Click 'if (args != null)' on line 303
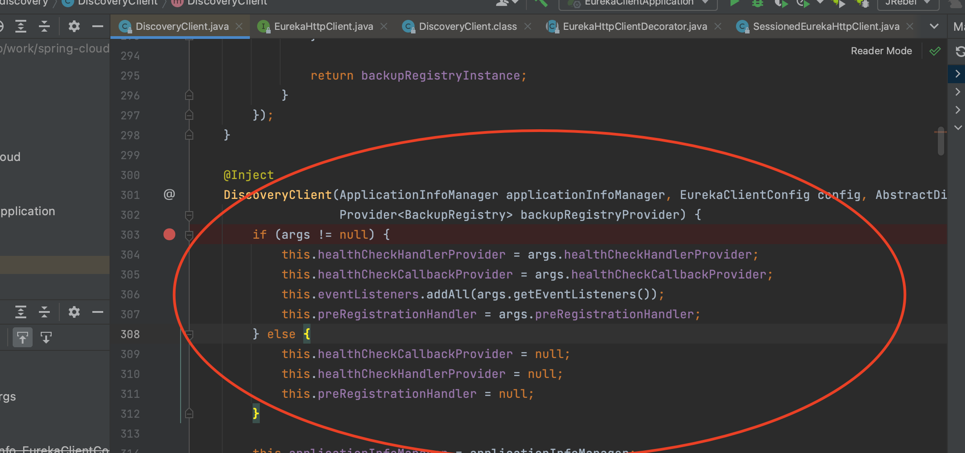This screenshot has width=965, height=453. click(x=314, y=235)
